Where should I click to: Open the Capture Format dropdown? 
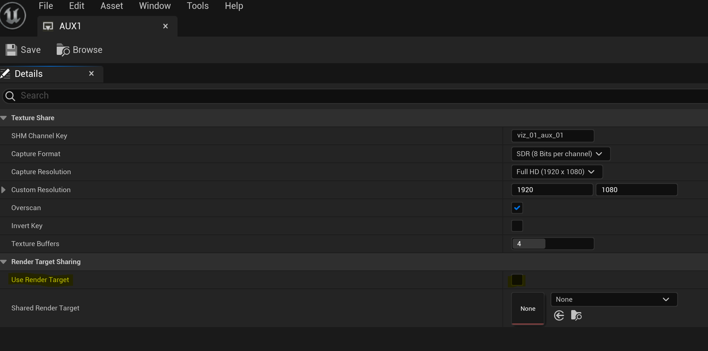[560, 154]
